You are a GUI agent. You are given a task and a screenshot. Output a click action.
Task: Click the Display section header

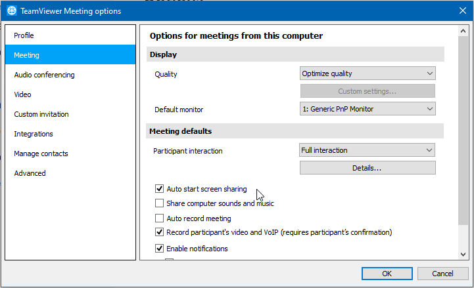point(295,54)
